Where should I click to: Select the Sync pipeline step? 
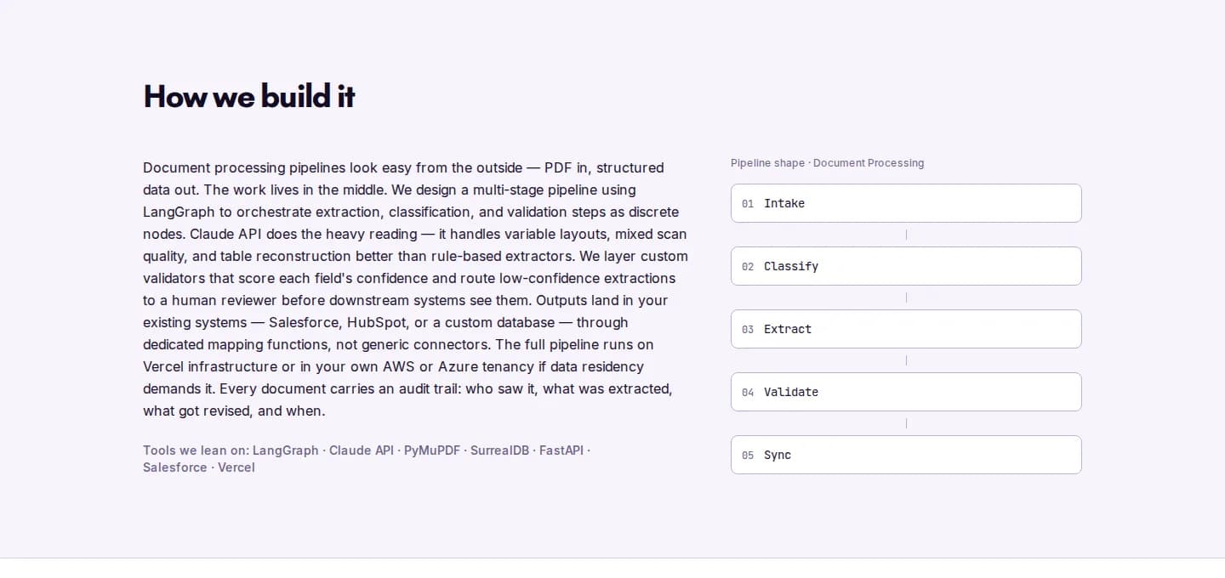(x=906, y=455)
